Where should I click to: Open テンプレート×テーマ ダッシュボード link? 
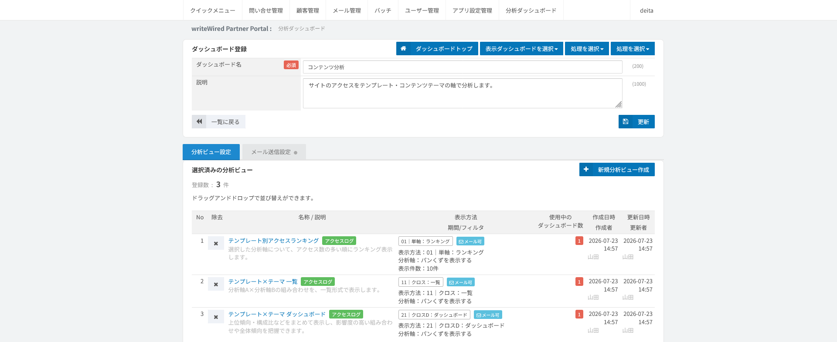[277, 314]
